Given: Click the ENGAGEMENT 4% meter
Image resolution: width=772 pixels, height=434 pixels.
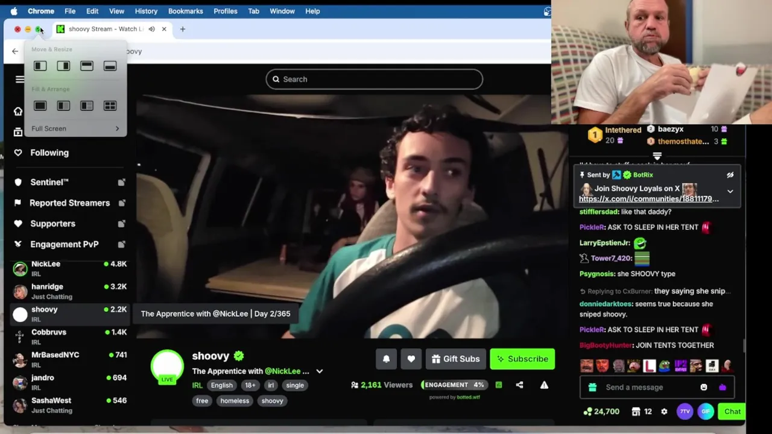Looking at the screenshot, I should click(x=454, y=385).
